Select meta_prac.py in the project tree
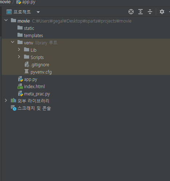Image resolution: width=170 pixels, height=181 pixels. 37,94
